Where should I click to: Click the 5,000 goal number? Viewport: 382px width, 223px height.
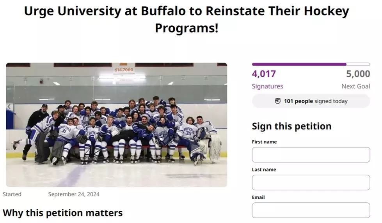click(x=358, y=74)
